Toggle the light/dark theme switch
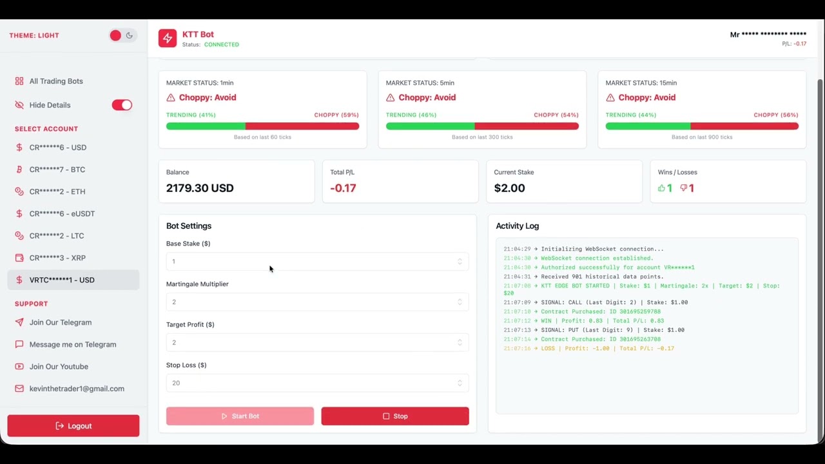Image resolution: width=825 pixels, height=464 pixels. 122,35
